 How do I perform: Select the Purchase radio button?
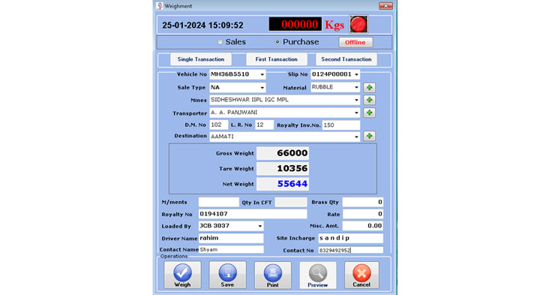pos(277,42)
